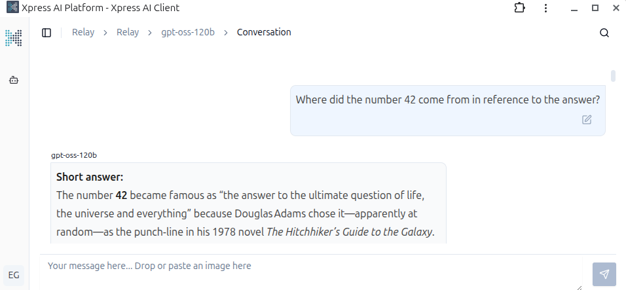Open the gpt-oss-120b breadcrumb
The height and width of the screenshot is (290, 626).
[x=188, y=32]
